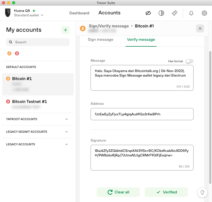Select the Bitcoin #1 account
The width and height of the screenshot is (212, 202).
point(38,84)
